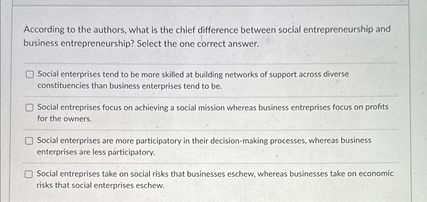Click the phrase 'for the owners'
Screen dimensions: 427x202
pos(64,119)
